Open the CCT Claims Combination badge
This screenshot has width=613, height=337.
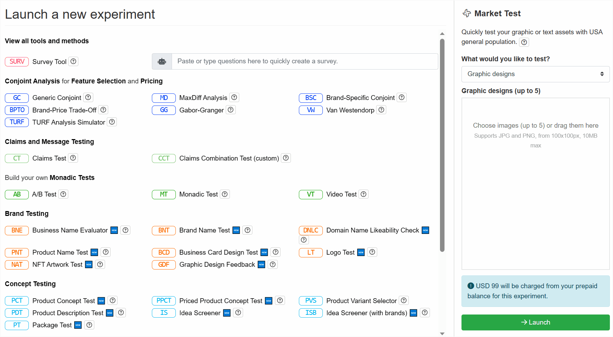(164, 158)
